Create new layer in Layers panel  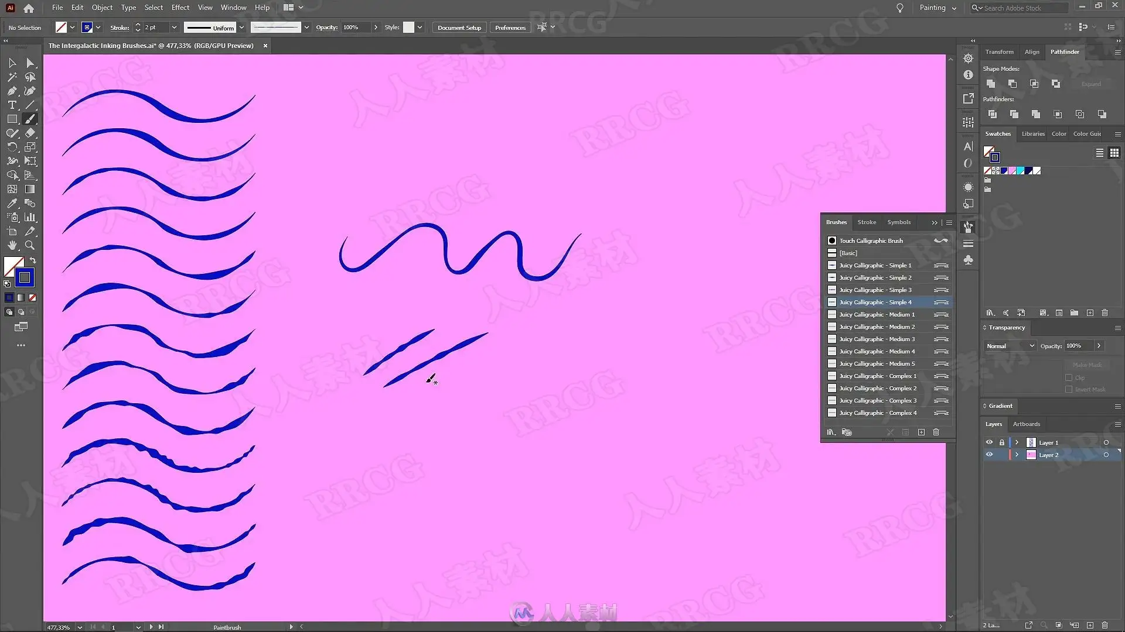tap(1090, 626)
